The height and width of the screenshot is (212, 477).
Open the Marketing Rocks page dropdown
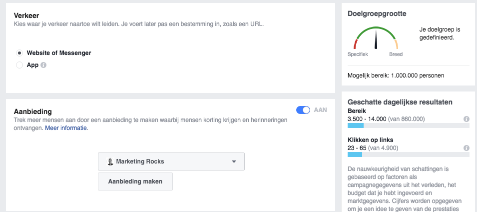[x=171, y=161]
